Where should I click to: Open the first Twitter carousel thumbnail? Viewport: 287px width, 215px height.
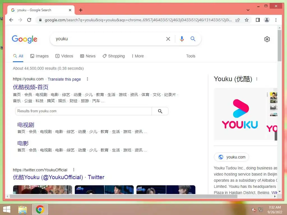click(x=43, y=190)
